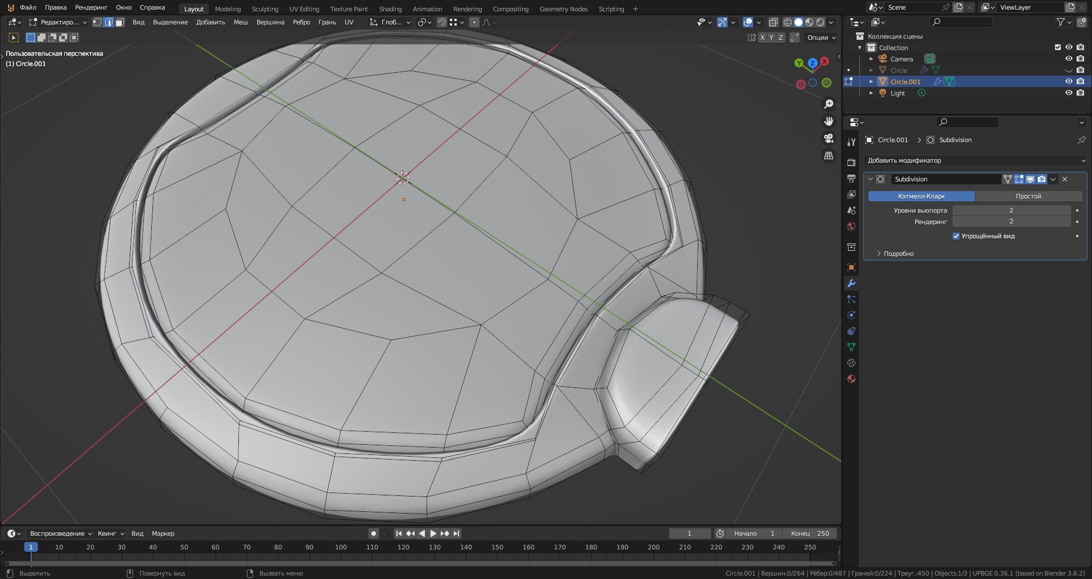The height and width of the screenshot is (579, 1092).
Task: Expand the Подробно section
Action: [898, 254]
